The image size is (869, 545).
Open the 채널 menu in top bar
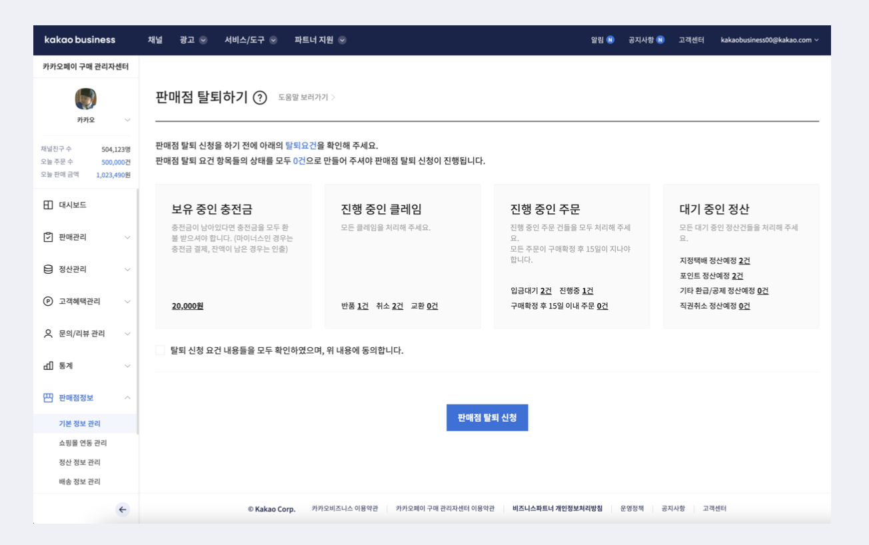[155, 40]
